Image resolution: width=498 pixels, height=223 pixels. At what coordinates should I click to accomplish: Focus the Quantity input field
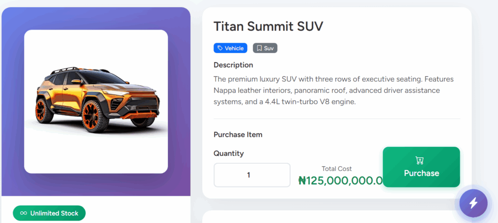point(252,175)
